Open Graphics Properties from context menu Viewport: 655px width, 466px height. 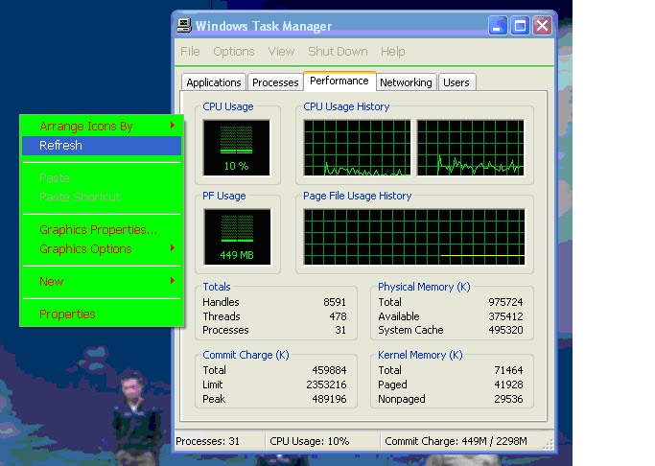pyautogui.click(x=102, y=230)
